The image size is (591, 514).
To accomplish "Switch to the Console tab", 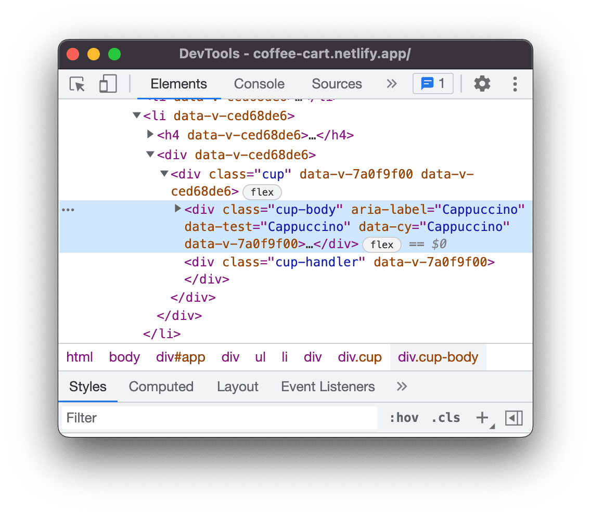I will pos(259,84).
